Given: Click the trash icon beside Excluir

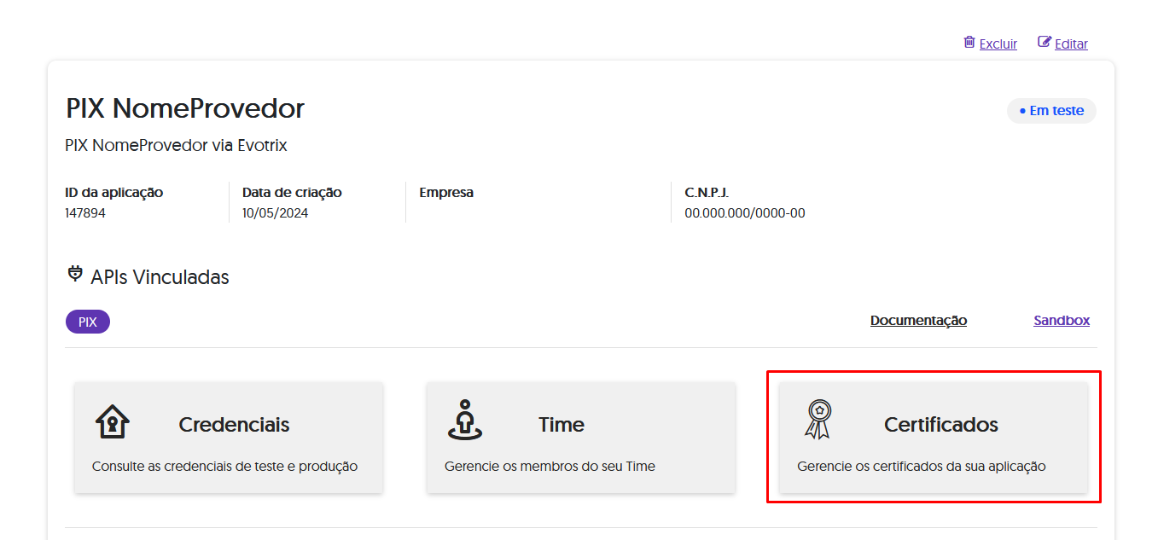Looking at the screenshot, I should click(969, 43).
